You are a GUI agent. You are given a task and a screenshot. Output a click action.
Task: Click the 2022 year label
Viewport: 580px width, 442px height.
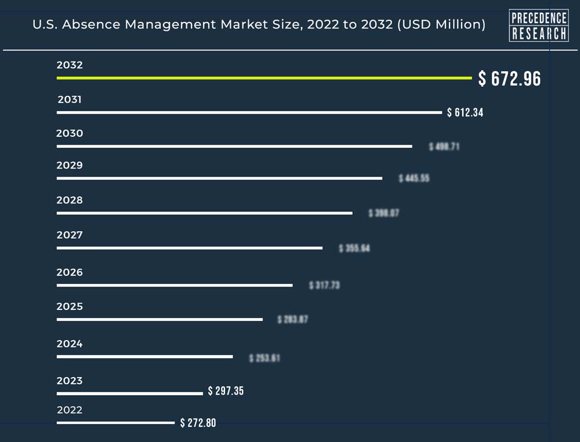pyautogui.click(x=70, y=410)
